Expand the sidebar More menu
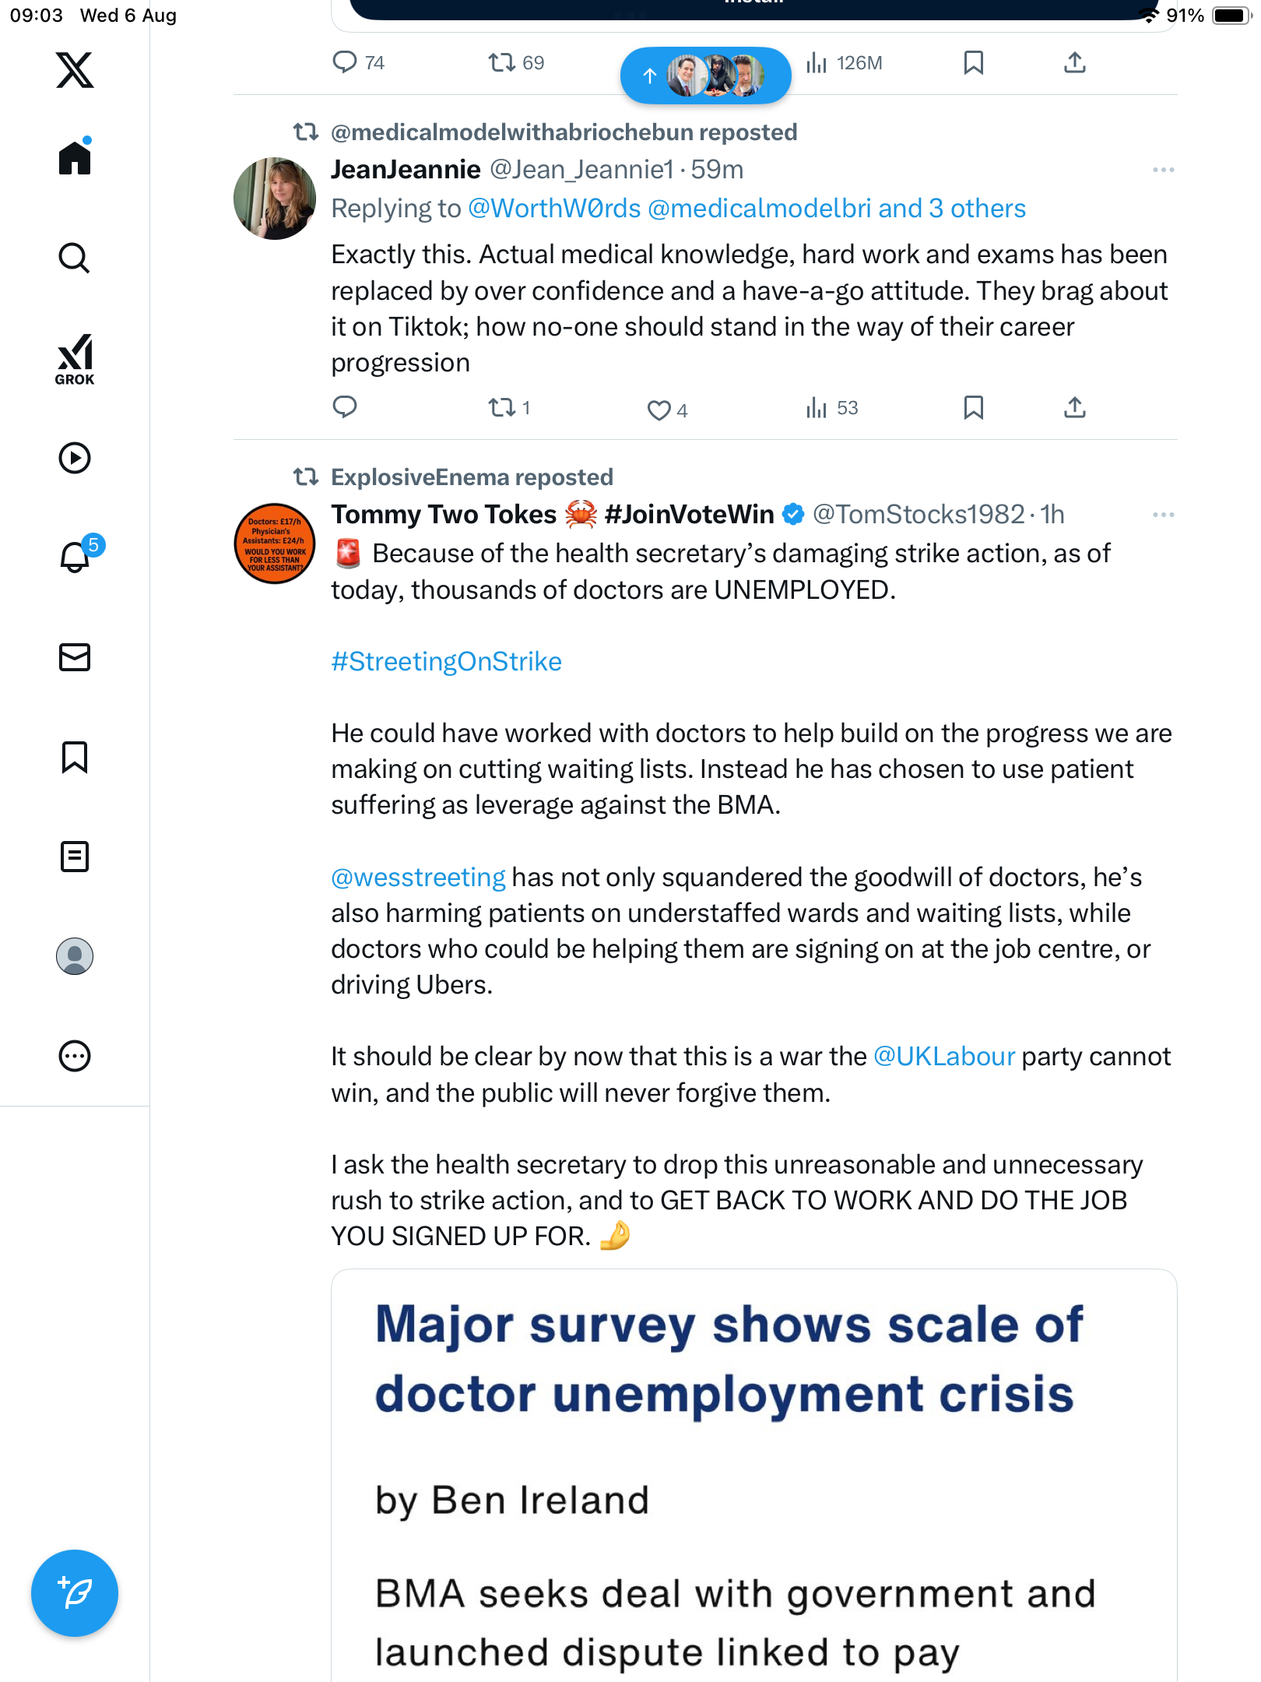Viewport: 1261px width, 1682px height. coord(75,1056)
